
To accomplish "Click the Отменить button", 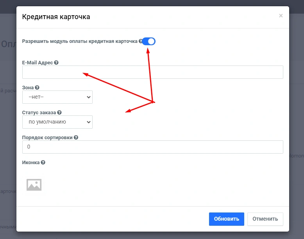I will click(x=265, y=219).
